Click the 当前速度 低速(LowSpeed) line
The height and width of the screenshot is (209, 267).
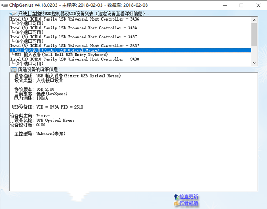(41, 94)
